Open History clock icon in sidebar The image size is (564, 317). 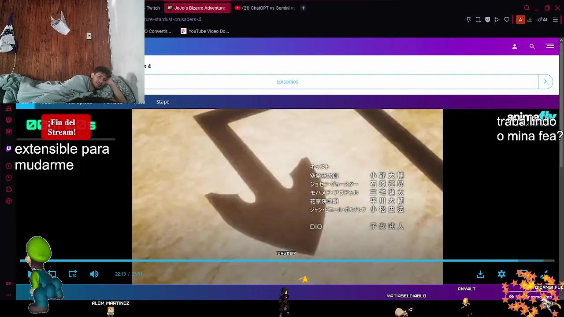pyautogui.click(x=8, y=178)
